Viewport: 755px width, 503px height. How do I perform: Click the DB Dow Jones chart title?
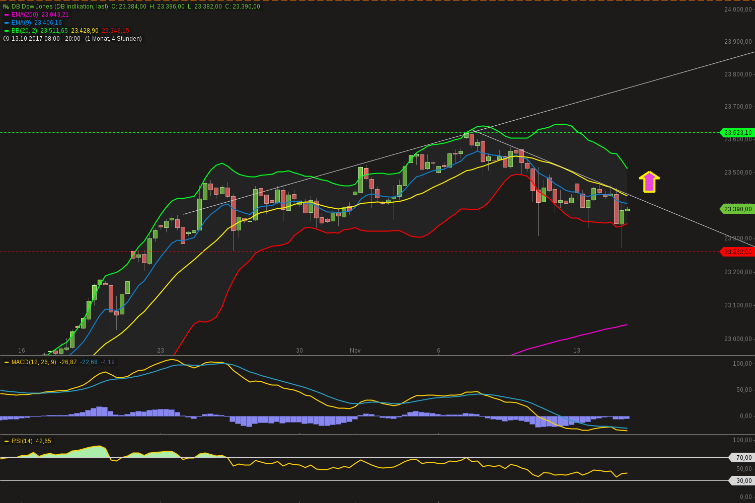tap(60, 7)
